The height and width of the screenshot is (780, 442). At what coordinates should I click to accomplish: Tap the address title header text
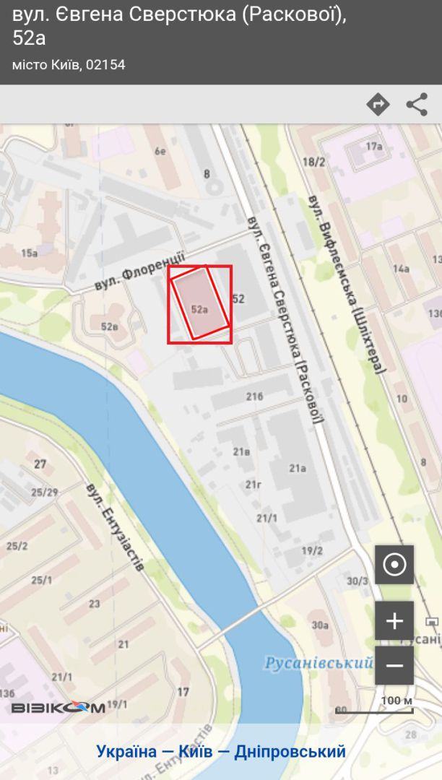coord(179,26)
